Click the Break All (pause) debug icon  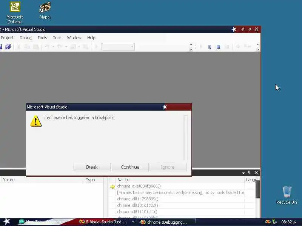coord(210,47)
